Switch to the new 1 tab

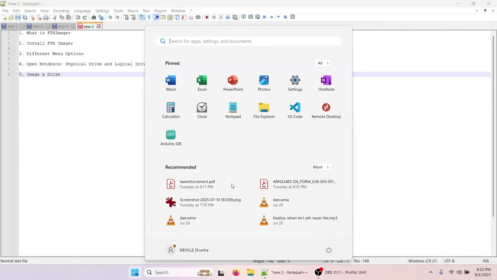(x=12, y=26)
